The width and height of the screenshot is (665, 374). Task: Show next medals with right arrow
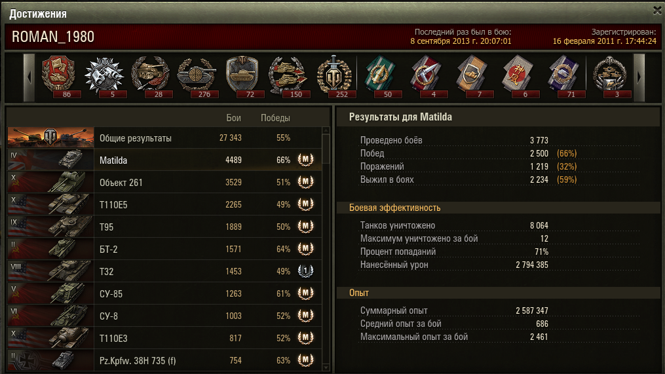point(639,77)
